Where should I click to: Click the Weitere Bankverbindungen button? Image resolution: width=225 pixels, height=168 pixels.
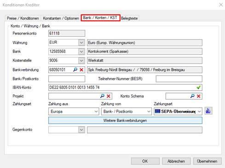(125, 121)
